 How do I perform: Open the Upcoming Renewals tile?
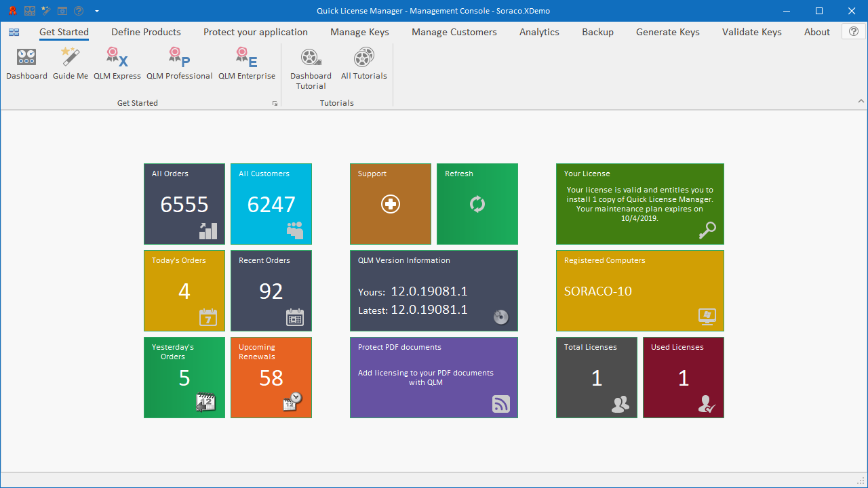click(271, 378)
